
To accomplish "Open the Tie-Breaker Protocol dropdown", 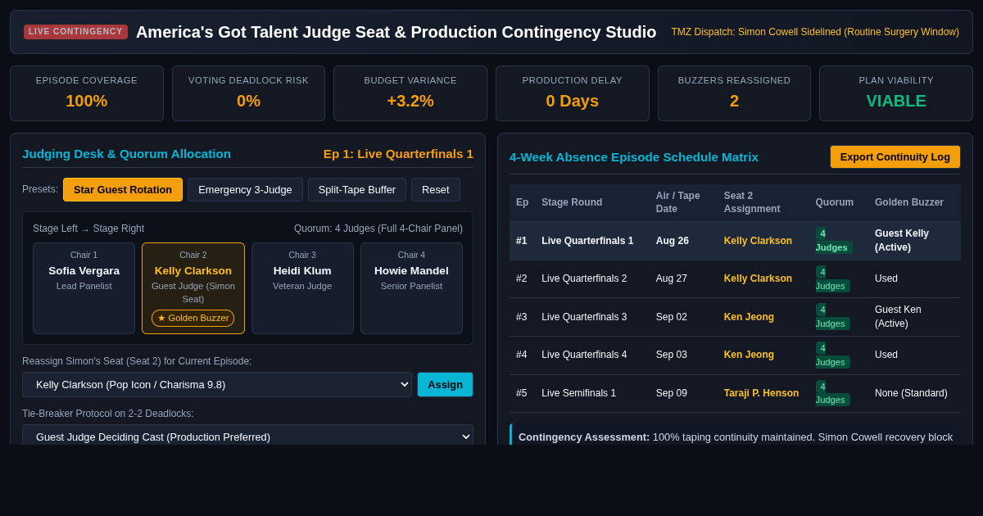I will 247,437.
